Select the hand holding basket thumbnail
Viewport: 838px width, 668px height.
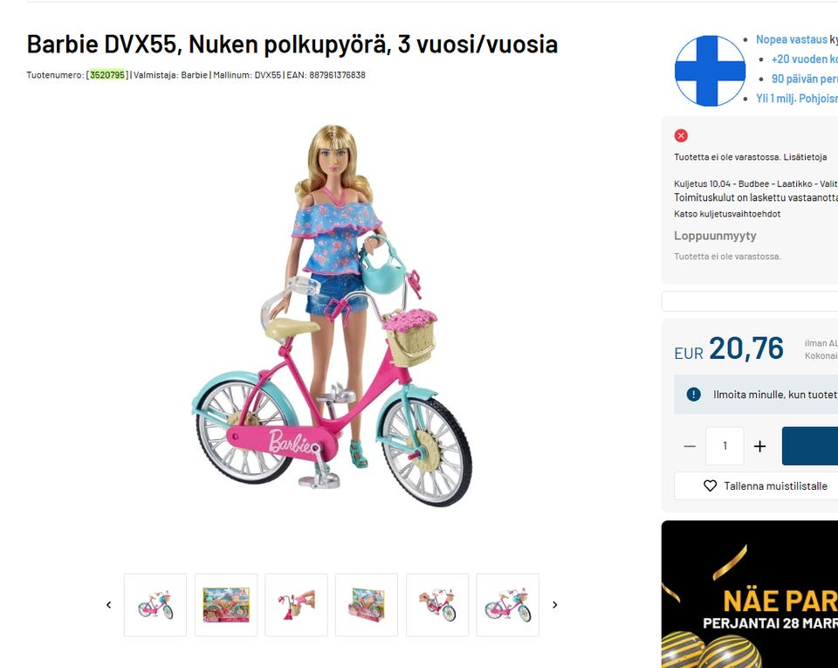[x=296, y=605]
